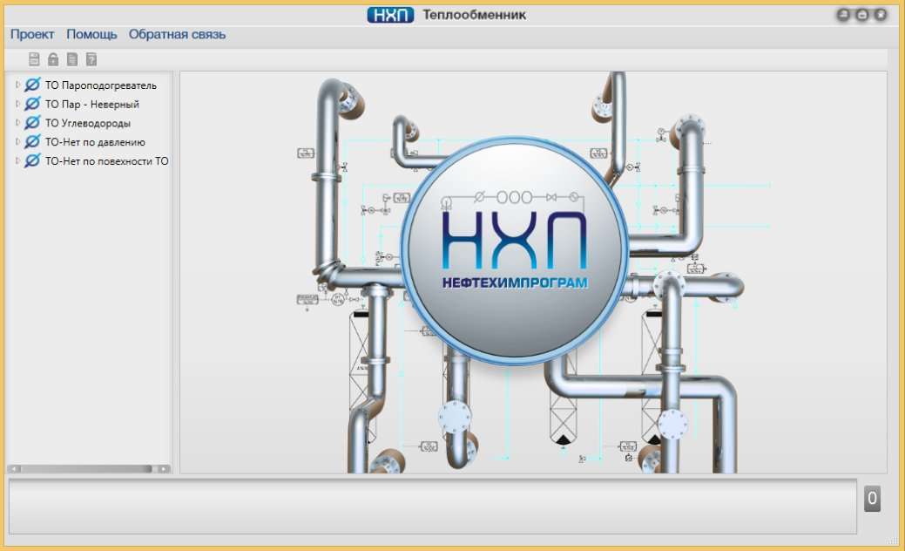Expand the ТО-Нет по повехности ТО tree node
Screen dimensions: 905x551
pyautogui.click(x=17, y=160)
